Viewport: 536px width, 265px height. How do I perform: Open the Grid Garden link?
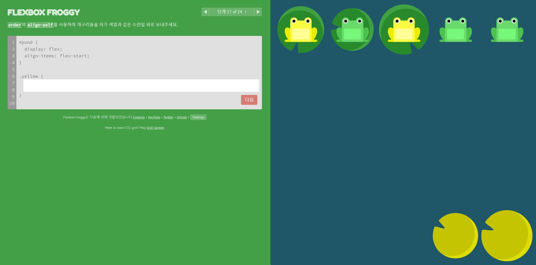pyautogui.click(x=155, y=128)
